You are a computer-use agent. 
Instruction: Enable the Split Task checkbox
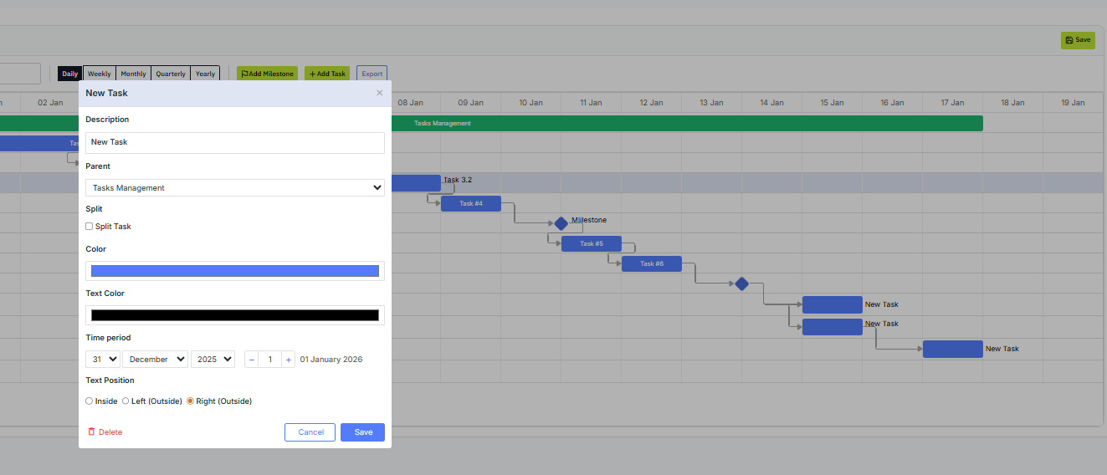pos(90,227)
